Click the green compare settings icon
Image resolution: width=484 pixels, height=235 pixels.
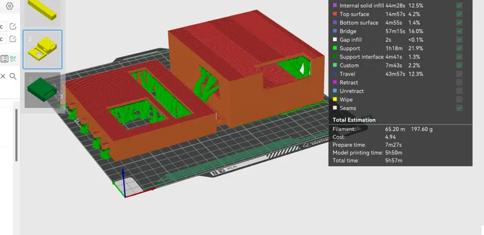coord(13,59)
